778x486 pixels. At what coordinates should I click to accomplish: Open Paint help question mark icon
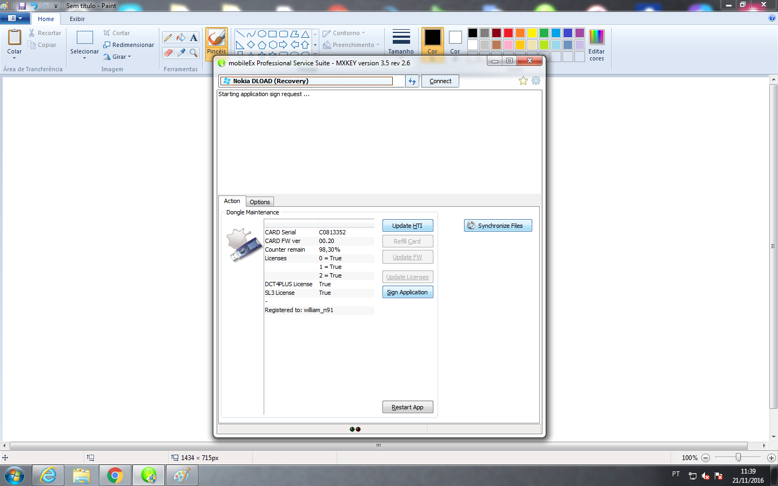pyautogui.click(x=772, y=18)
